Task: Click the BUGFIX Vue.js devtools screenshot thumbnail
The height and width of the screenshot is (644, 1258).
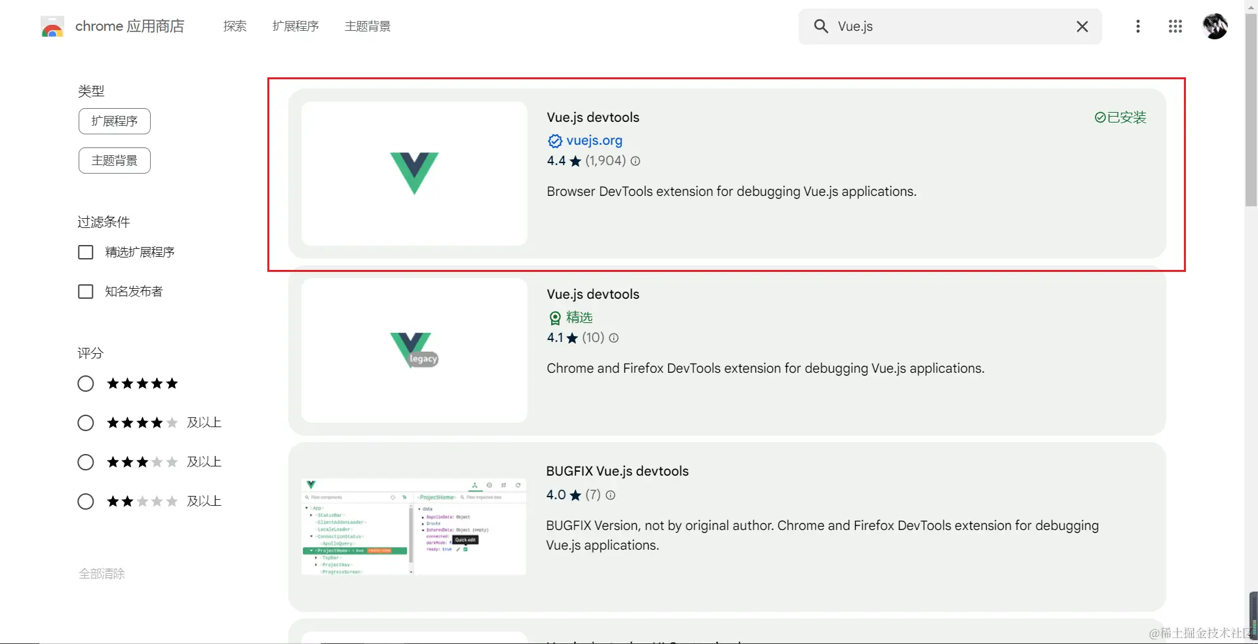Action: click(413, 527)
